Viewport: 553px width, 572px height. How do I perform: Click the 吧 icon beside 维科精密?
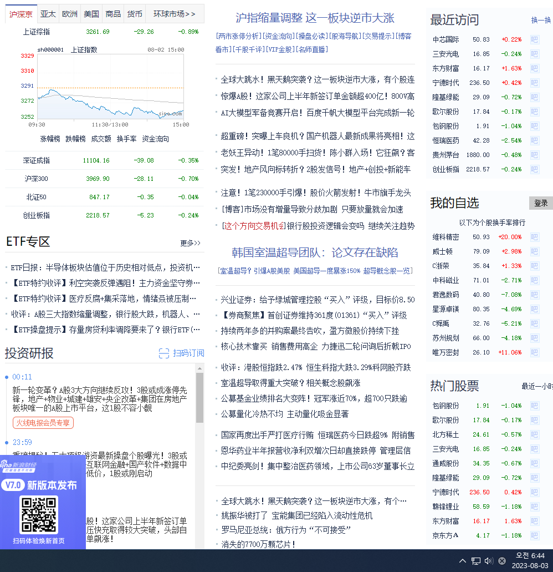pyautogui.click(x=534, y=237)
